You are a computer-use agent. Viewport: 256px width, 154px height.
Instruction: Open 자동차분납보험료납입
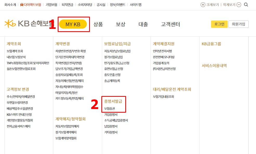[117, 51]
